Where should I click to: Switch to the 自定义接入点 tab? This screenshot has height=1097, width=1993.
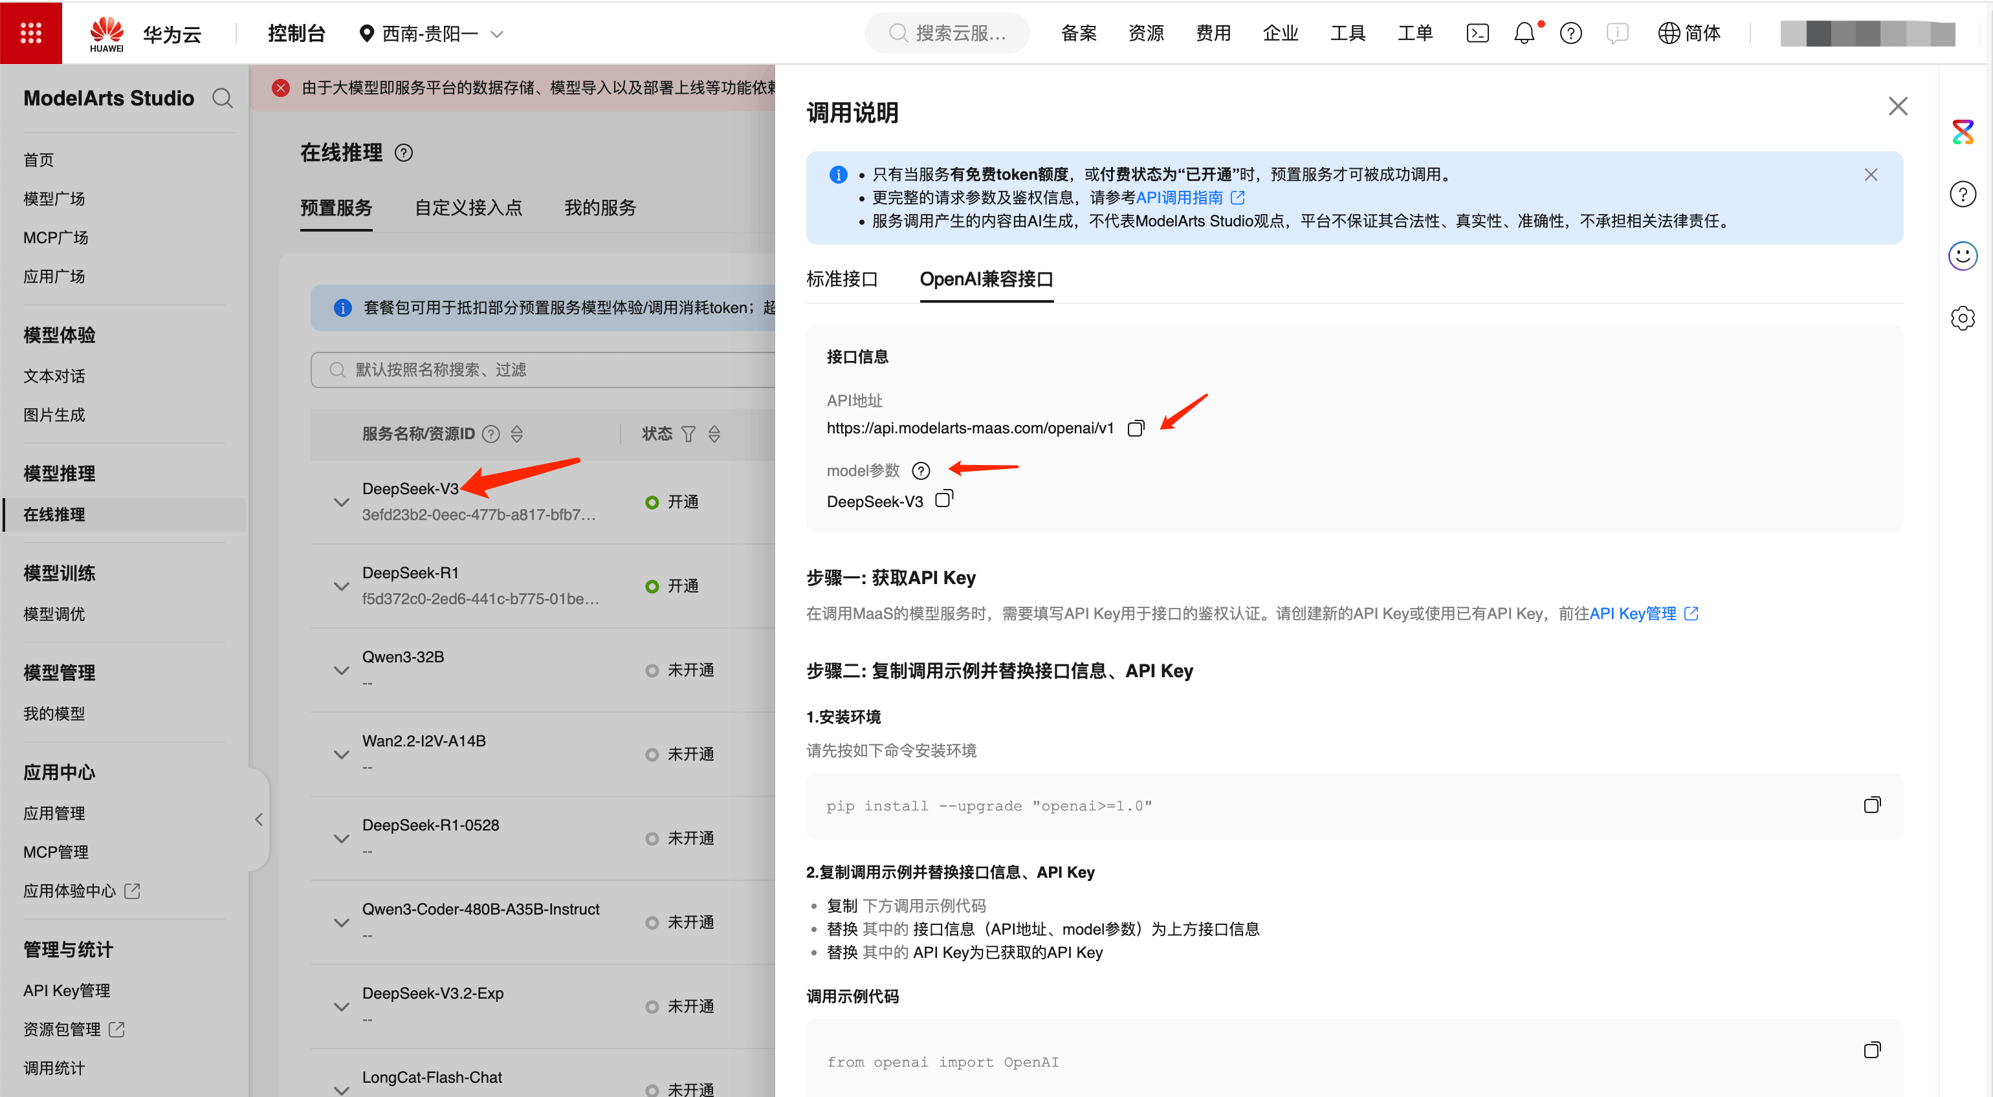click(x=468, y=208)
